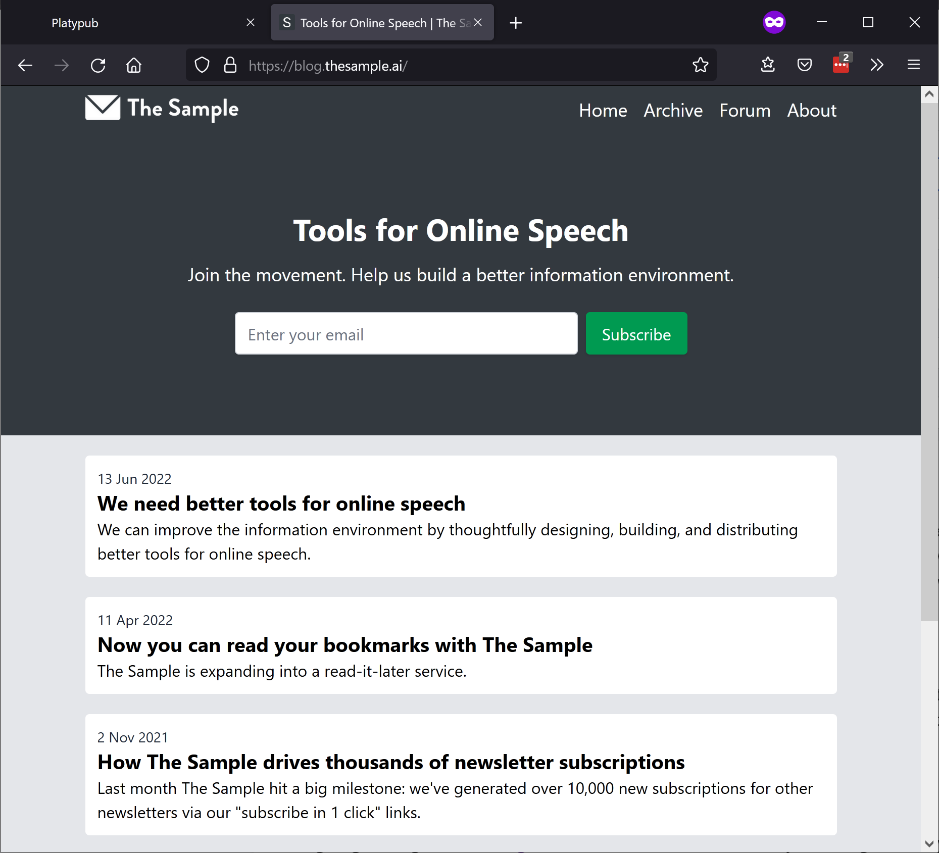Maximize the browser window
Screen dimensions: 939x853
pyautogui.click(x=868, y=22)
